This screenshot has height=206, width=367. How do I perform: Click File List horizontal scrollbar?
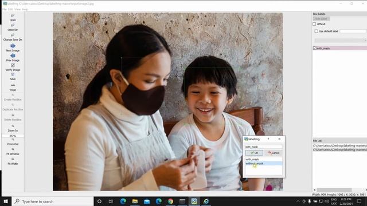(334, 190)
